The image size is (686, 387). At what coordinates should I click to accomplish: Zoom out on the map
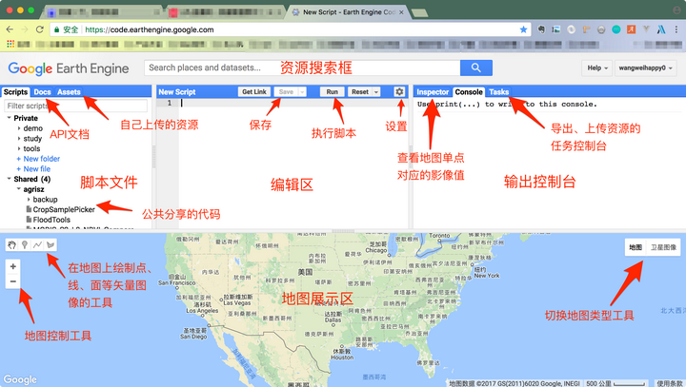click(13, 281)
